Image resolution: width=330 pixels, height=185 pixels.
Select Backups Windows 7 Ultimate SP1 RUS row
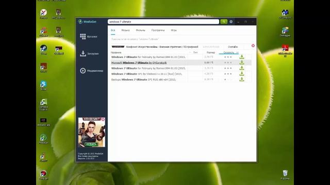[x=181, y=80]
